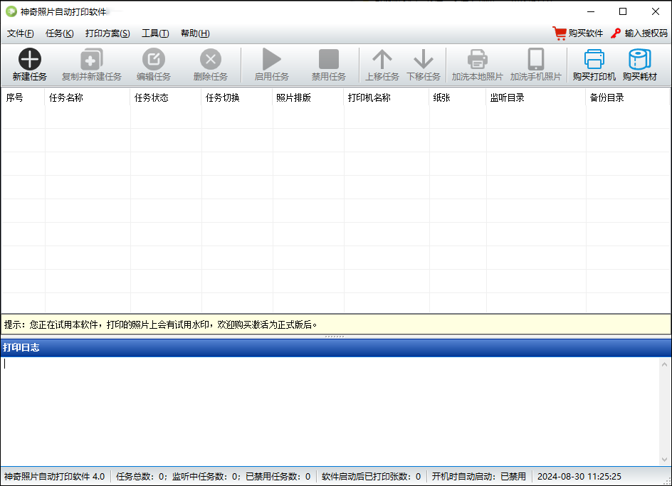Click the 打印日志 panel header

click(x=335, y=347)
